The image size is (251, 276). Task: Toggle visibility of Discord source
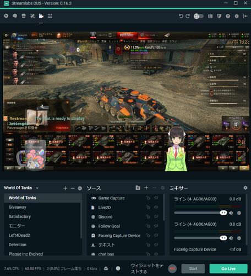(x=156, y=217)
